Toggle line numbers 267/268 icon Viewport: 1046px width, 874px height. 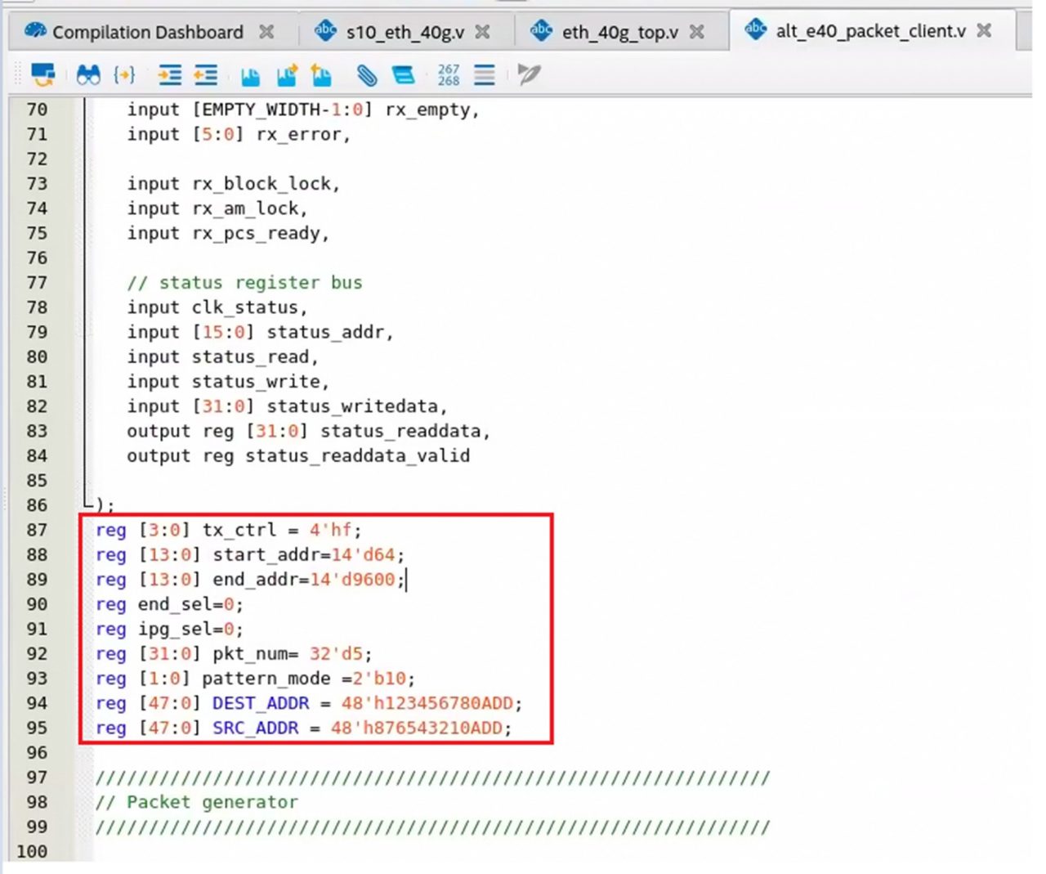449,75
